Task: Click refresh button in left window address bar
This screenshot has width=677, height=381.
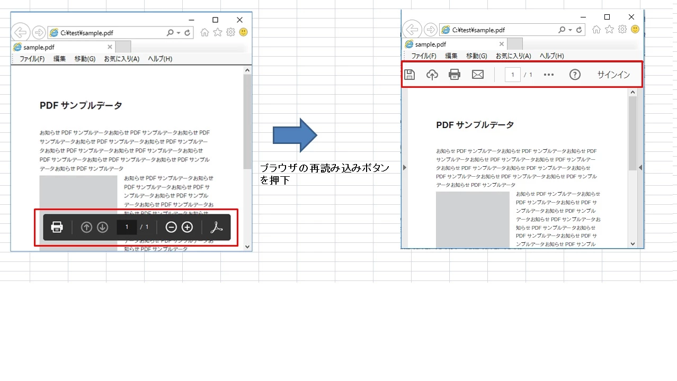Action: [x=188, y=33]
